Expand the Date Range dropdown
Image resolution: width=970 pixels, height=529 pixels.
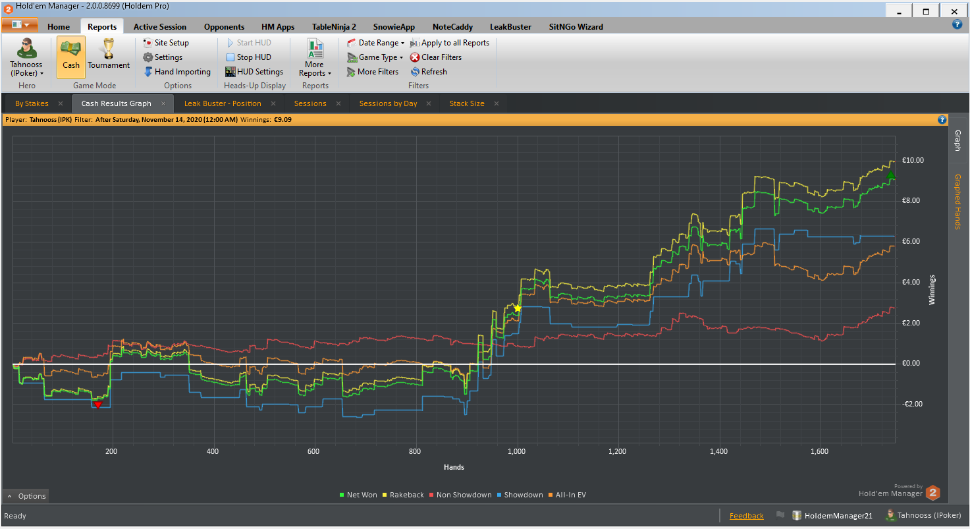click(375, 43)
